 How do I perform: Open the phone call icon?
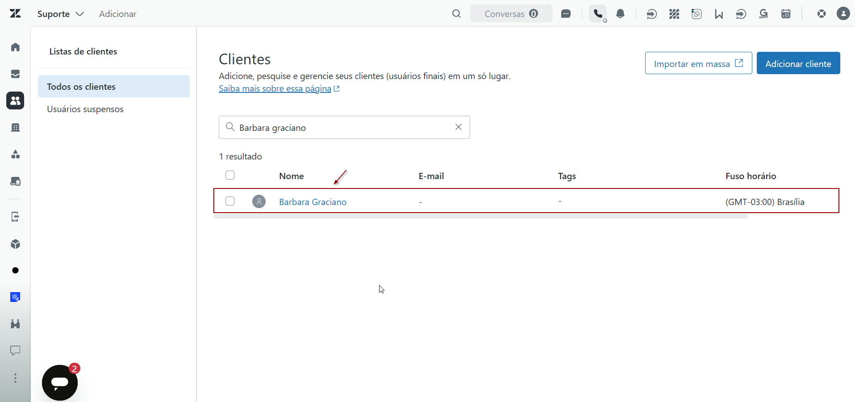[598, 14]
